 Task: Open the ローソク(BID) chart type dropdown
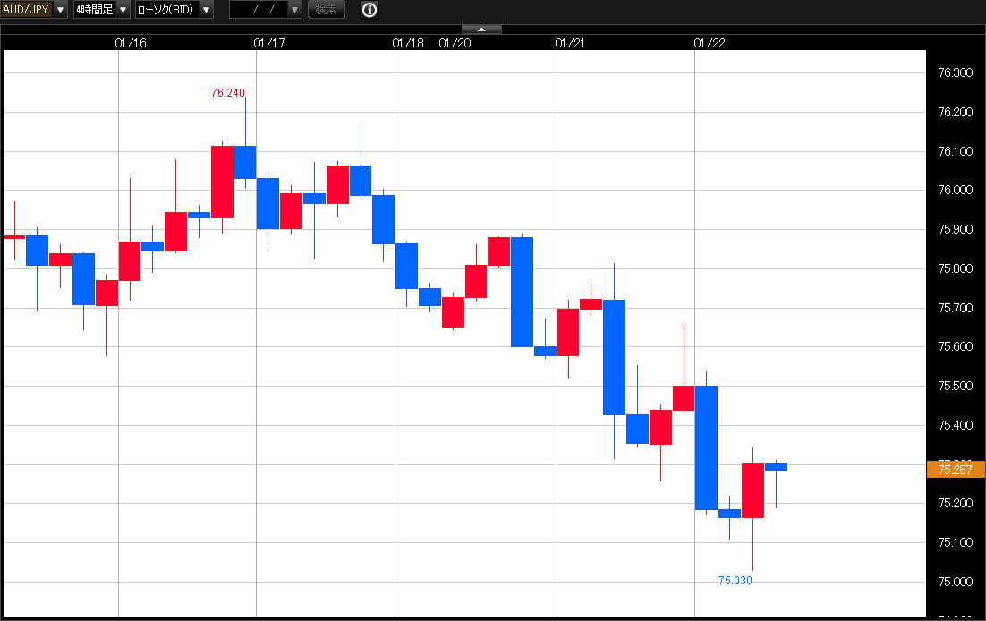174,10
